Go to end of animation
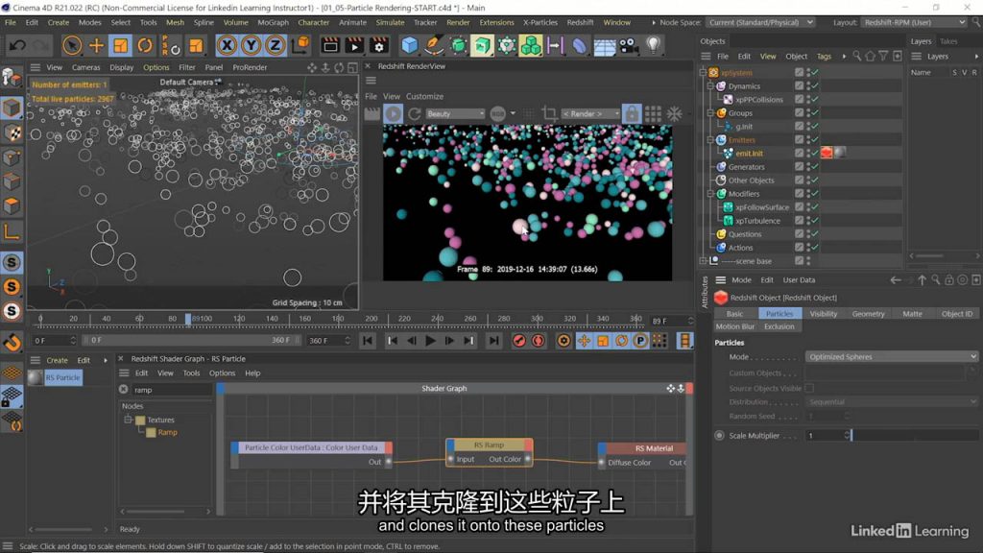983x553 pixels. tap(494, 341)
